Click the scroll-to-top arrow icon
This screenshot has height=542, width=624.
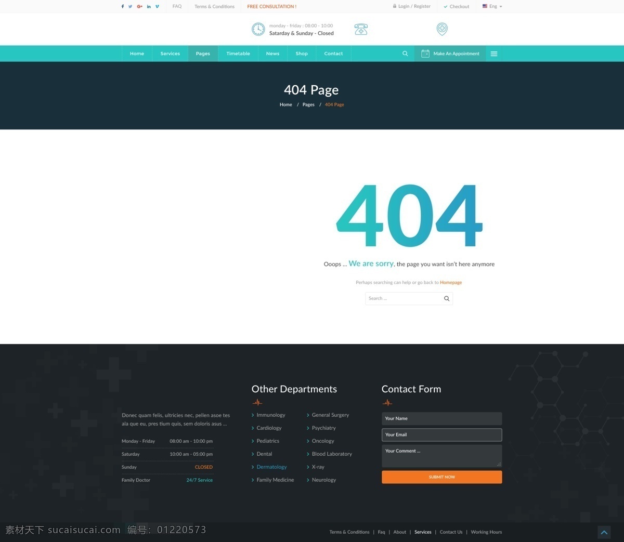(x=604, y=532)
